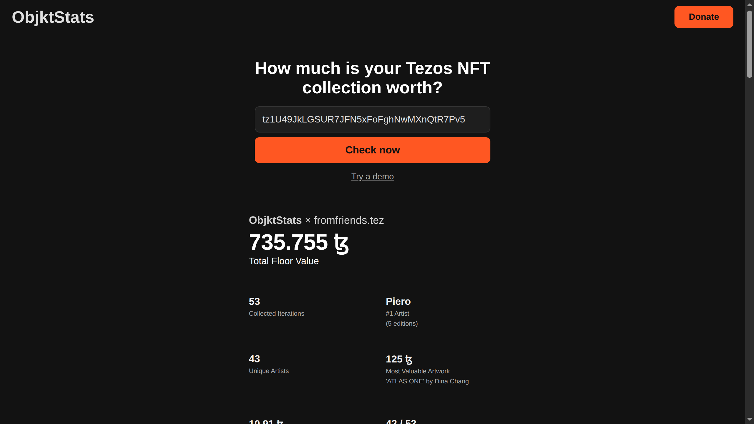Click the fromfriends.tez collection name
This screenshot has height=424, width=754.
[x=349, y=220]
